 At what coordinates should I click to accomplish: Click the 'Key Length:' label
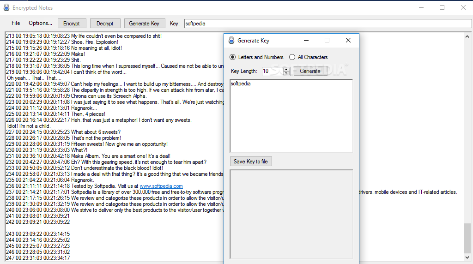(244, 71)
